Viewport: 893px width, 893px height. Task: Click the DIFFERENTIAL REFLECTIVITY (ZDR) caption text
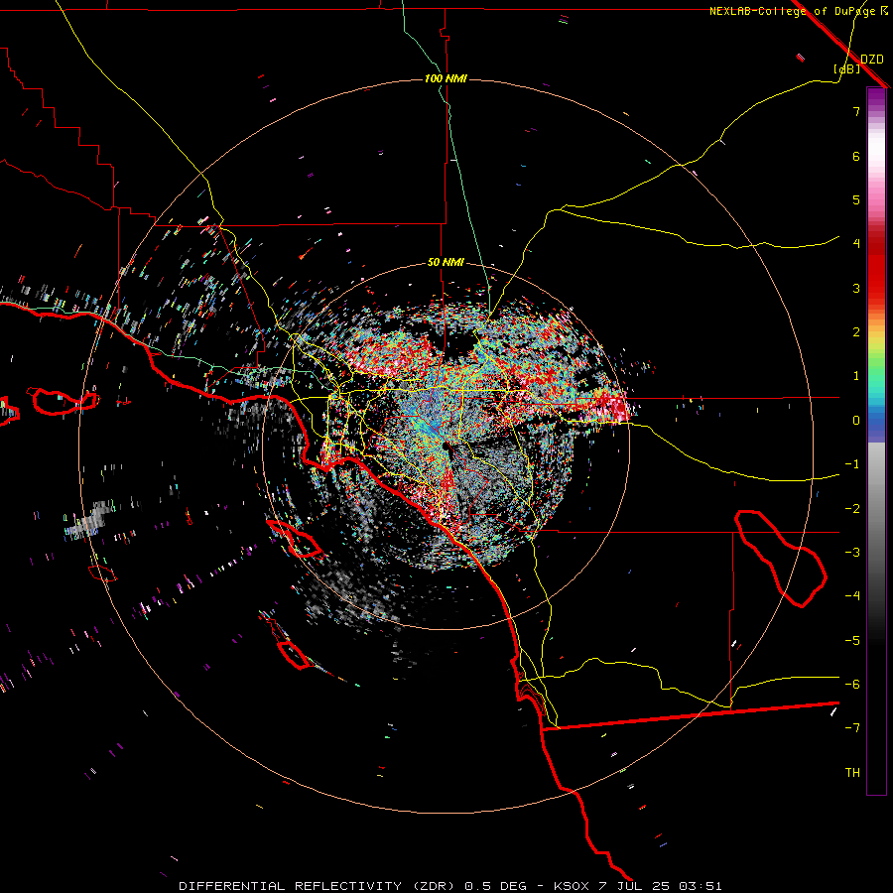pos(317,886)
